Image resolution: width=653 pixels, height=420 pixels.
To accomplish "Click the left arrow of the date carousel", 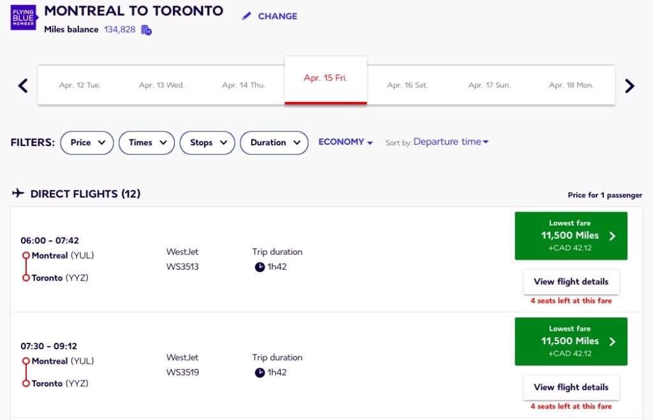I will (x=22, y=84).
